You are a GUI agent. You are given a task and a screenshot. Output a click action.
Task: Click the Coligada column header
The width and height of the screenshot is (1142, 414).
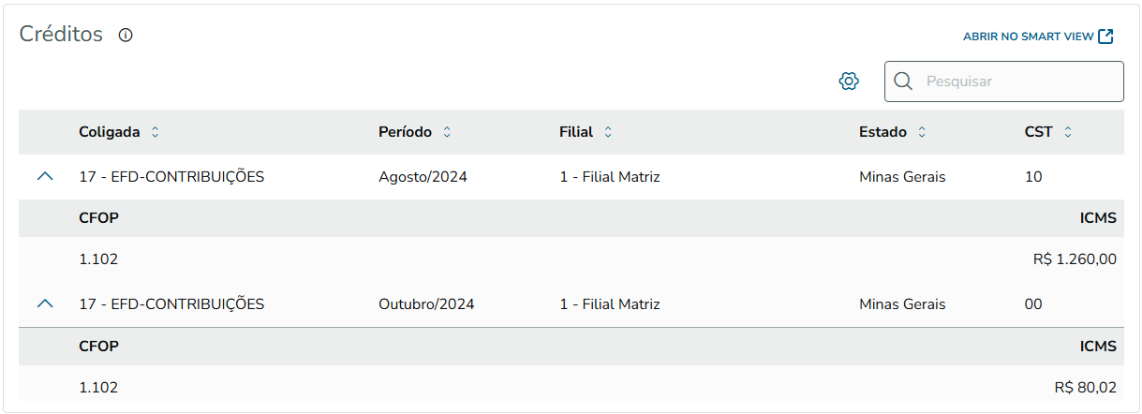[x=110, y=132]
